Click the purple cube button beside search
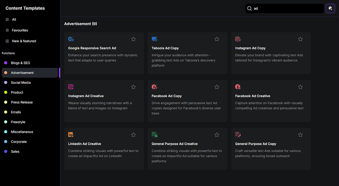 330,9
